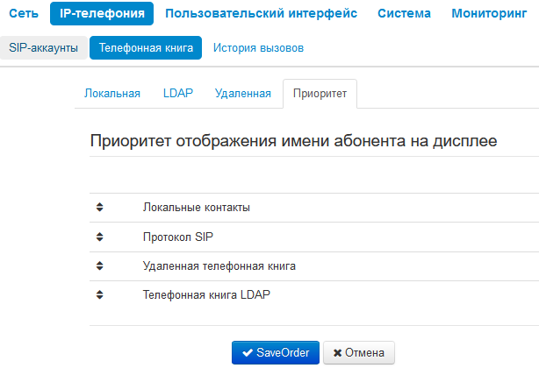
Task: Click sort handle for Телефонная книга LDAP
Action: (99, 295)
